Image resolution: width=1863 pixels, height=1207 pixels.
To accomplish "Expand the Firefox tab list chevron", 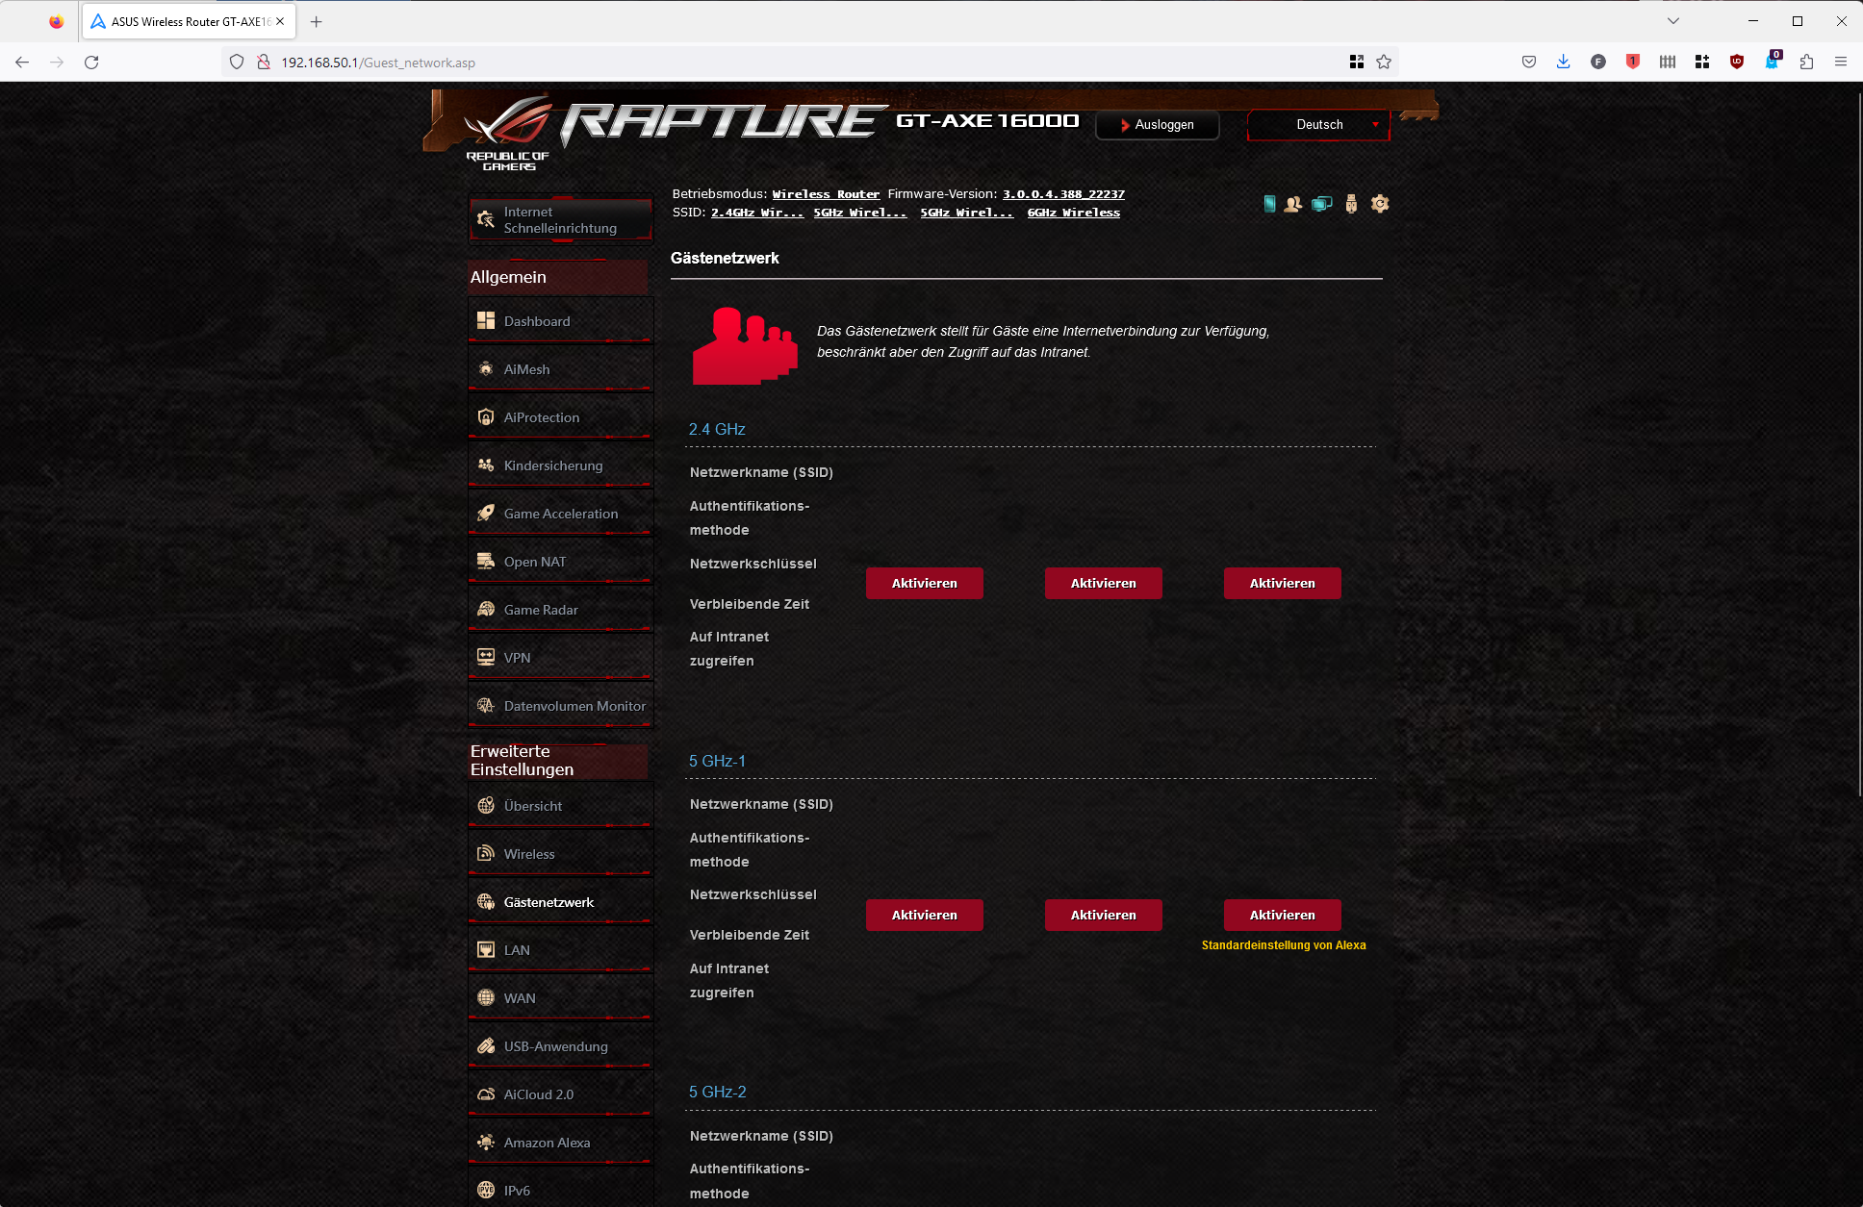I will tap(1673, 21).
